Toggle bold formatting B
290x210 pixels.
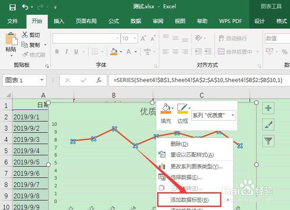point(57,52)
